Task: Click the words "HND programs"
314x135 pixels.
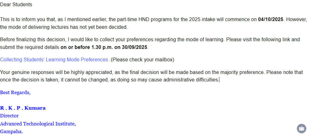Action: pos(140,20)
